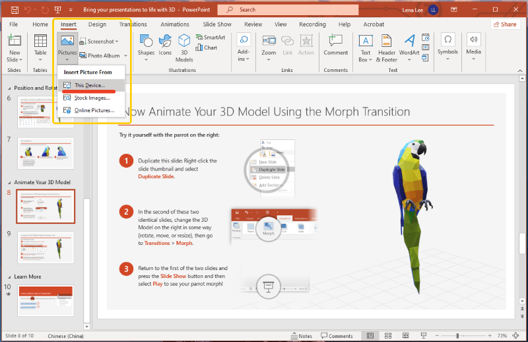Image resolution: width=528 pixels, height=342 pixels.
Task: Open the Media dropdown
Action: click(x=473, y=47)
